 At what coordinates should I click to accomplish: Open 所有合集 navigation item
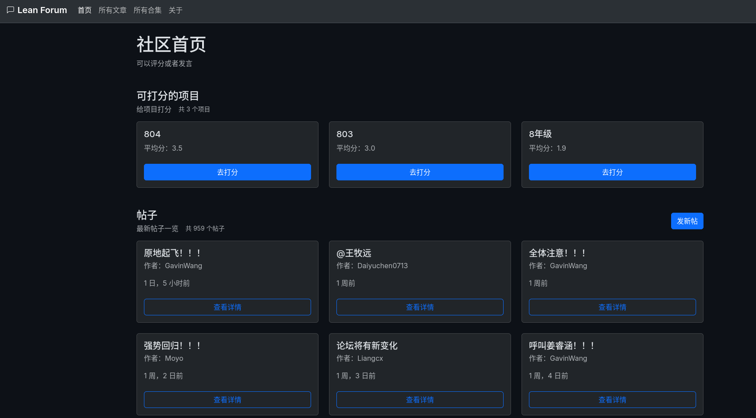click(147, 10)
